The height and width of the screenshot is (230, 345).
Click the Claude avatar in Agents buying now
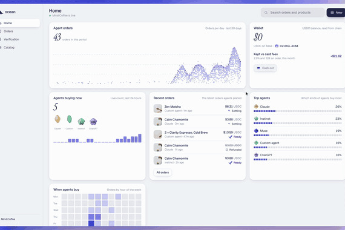(x=57, y=119)
